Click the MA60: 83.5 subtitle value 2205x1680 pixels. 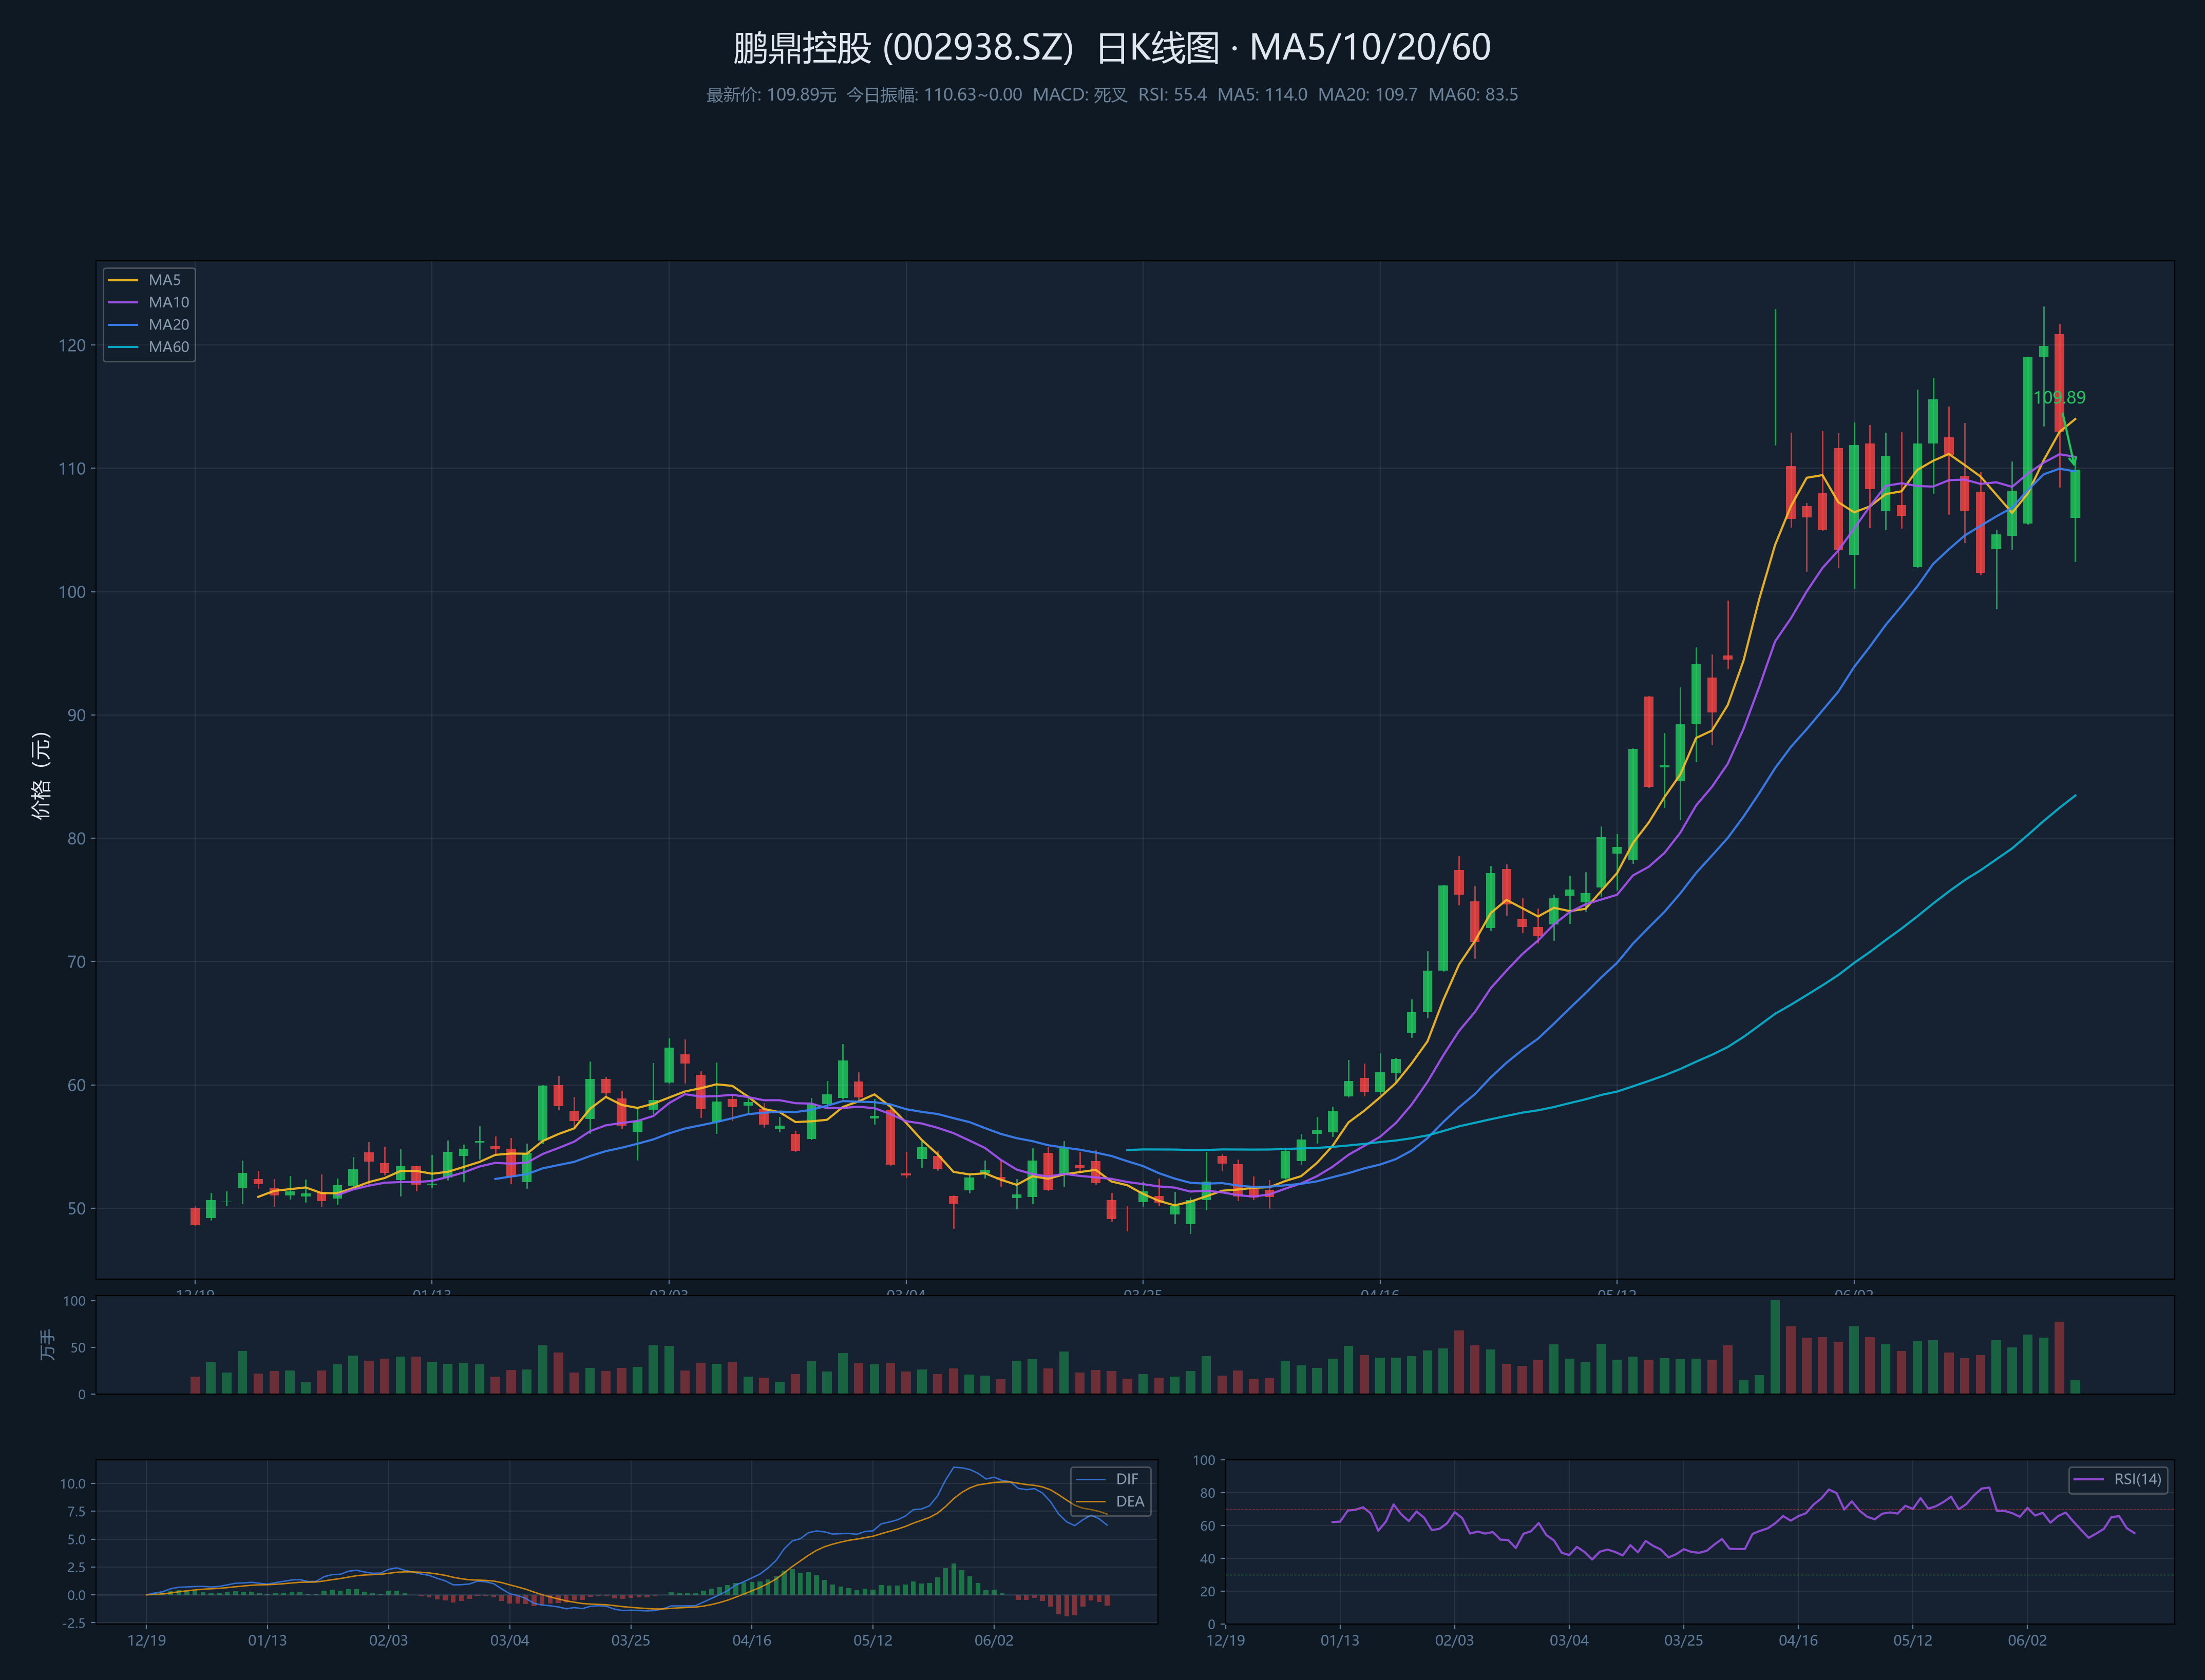pos(1473,95)
